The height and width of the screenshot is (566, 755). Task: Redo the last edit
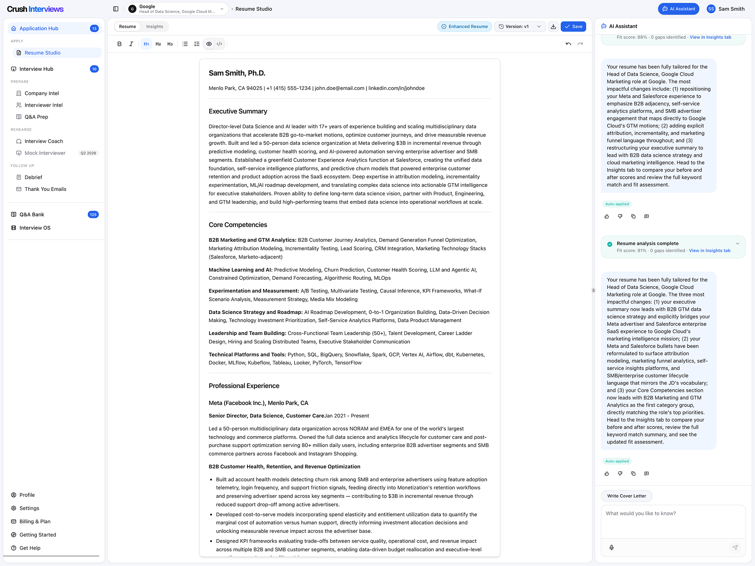[x=580, y=44]
